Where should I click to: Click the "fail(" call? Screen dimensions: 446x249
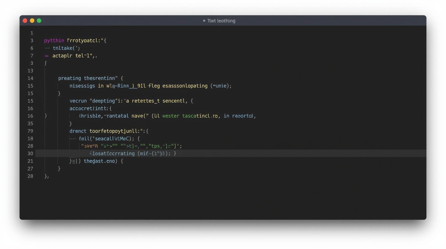(86, 138)
